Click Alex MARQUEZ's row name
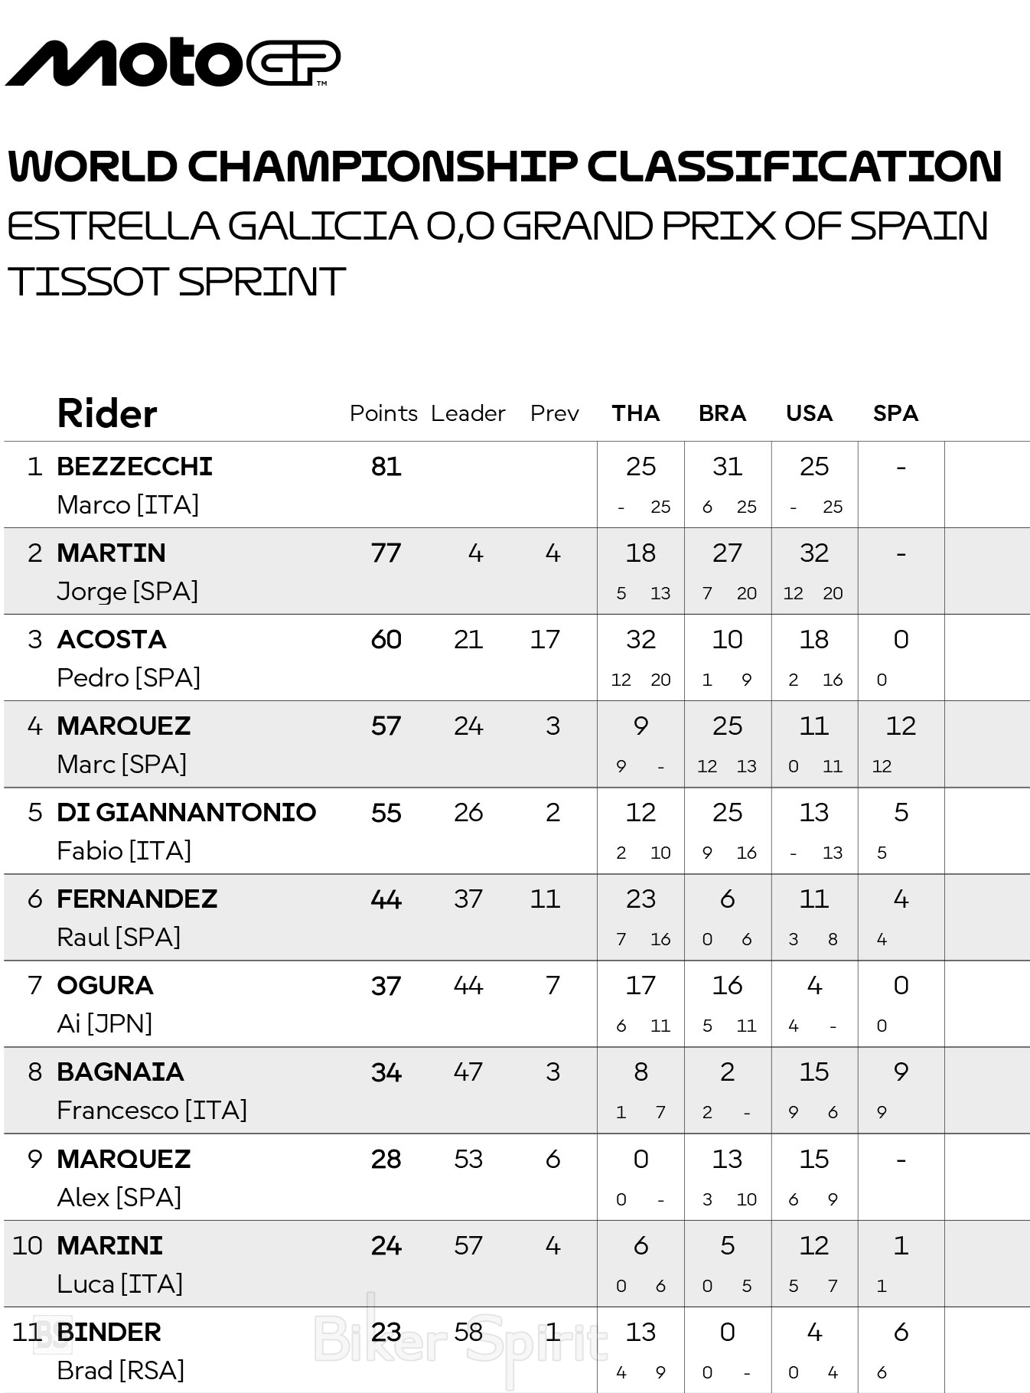The image size is (1030, 1393). pyautogui.click(x=124, y=1159)
